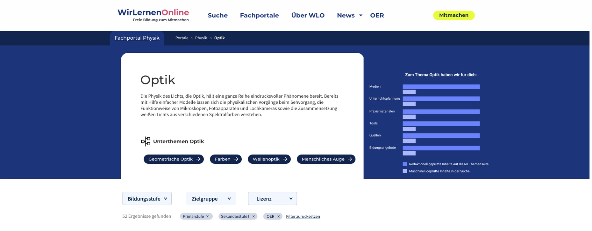Screen dimensions: 592x231
Task: Remove the Sekundarstufe I filter chip
Action: point(254,216)
